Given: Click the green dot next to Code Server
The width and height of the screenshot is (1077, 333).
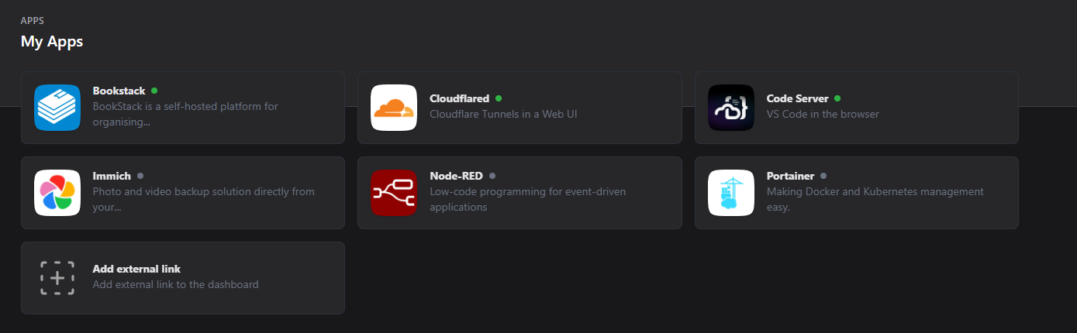Looking at the screenshot, I should [837, 98].
